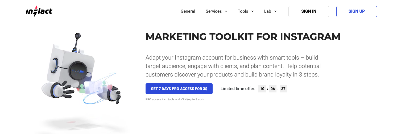
Task: Click Get 7 Days PRO Access for 3$
Action: (179, 89)
